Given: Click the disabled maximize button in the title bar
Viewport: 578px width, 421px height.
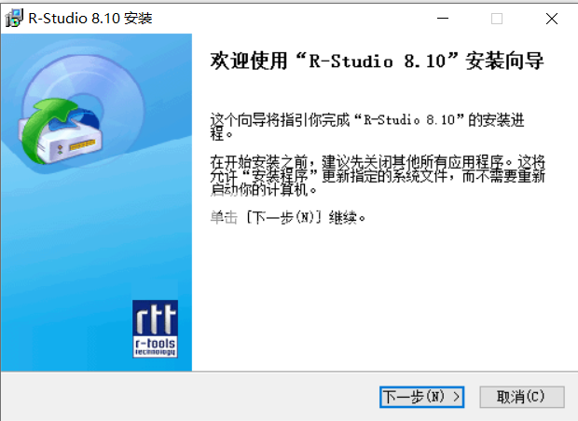Looking at the screenshot, I should 497,19.
